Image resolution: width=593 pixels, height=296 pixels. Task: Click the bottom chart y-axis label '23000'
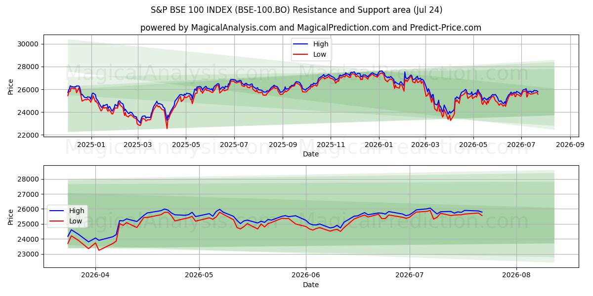coord(28,254)
